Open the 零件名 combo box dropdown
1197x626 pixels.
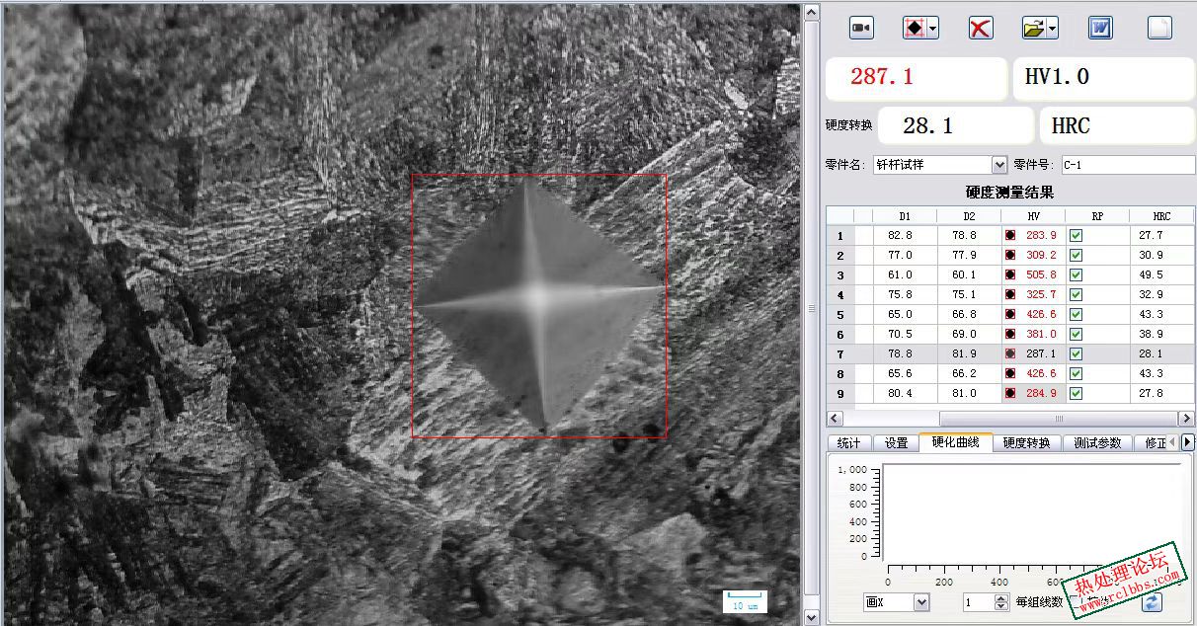click(999, 165)
